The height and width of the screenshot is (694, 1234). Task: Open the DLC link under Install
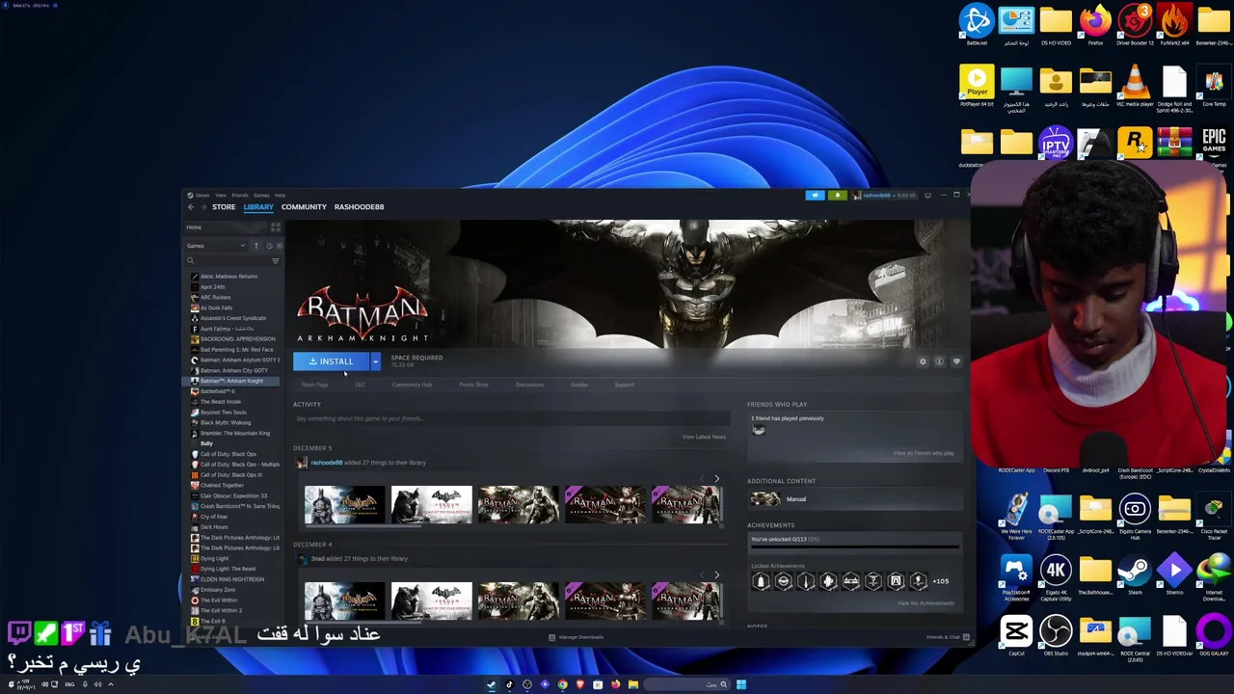tap(360, 385)
